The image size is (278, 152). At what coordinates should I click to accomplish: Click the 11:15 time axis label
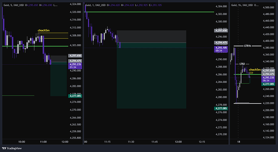coord(108,142)
